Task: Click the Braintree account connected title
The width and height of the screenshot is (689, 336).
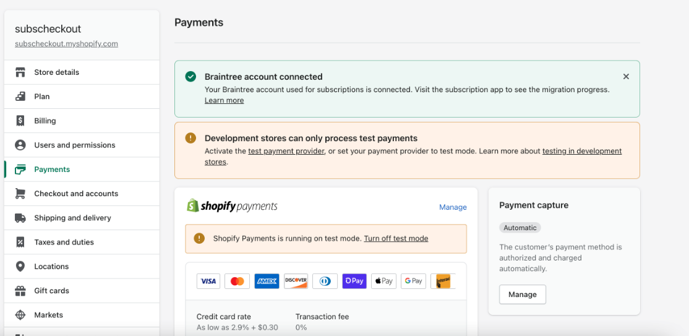Action: [263, 77]
